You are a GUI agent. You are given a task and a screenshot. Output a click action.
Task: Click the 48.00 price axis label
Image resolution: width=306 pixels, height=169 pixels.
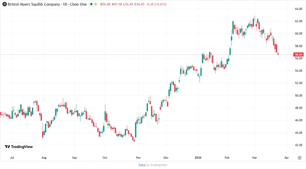[x=299, y=108]
